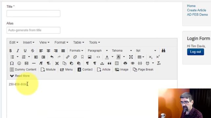211x118 pixels.
Task: Open text color picker arrow
Action: coord(112,57)
